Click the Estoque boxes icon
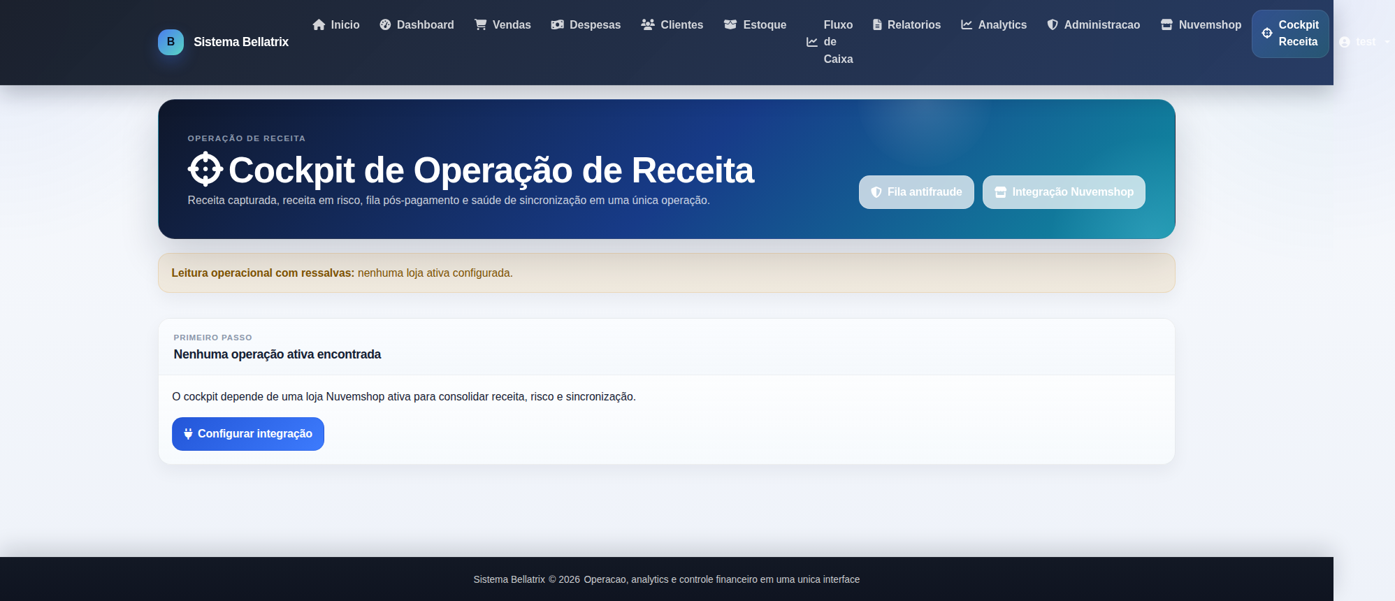 tap(730, 24)
